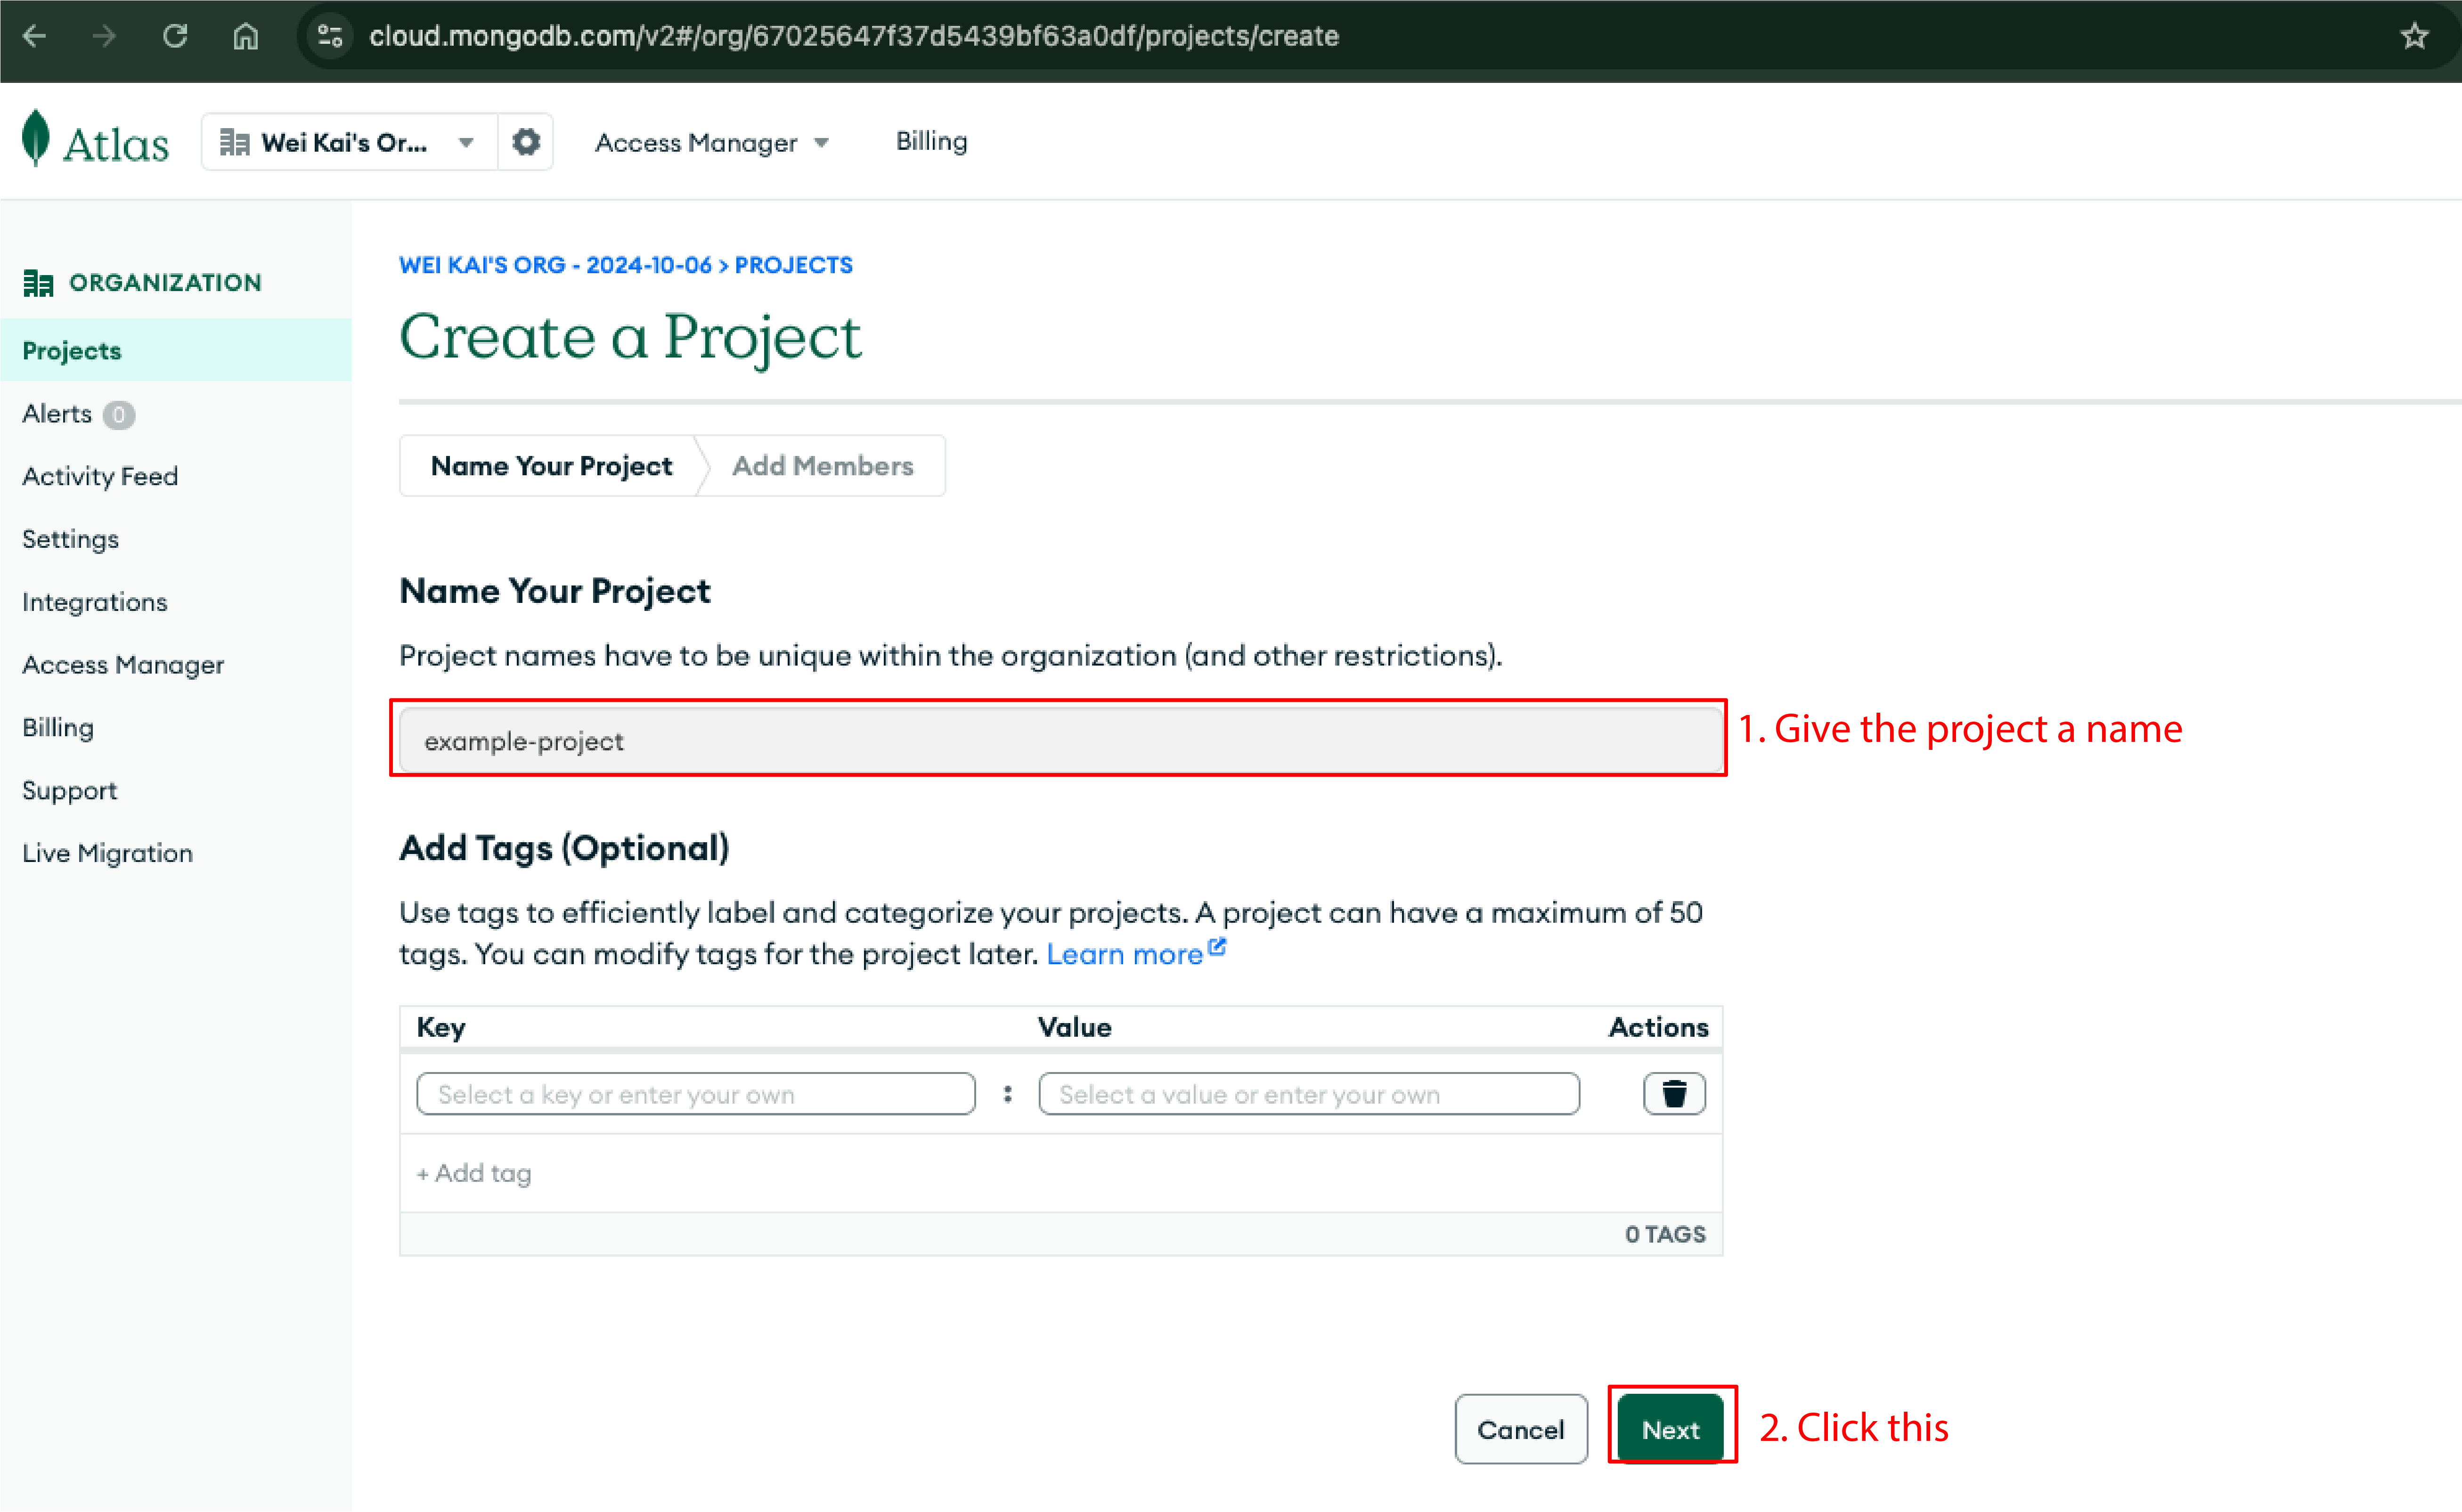Click the Add tag option
2462x1512 pixels.
click(x=473, y=1173)
